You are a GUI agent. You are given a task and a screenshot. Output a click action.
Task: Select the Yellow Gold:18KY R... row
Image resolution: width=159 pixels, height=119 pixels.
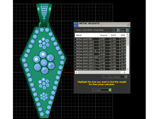100,51
